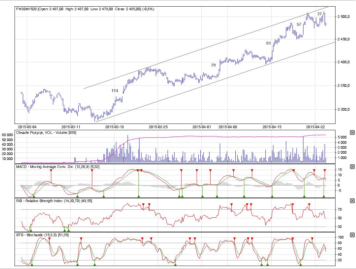Select wave label 114 on price chart
The height and width of the screenshot is (269, 356).
coord(115,90)
